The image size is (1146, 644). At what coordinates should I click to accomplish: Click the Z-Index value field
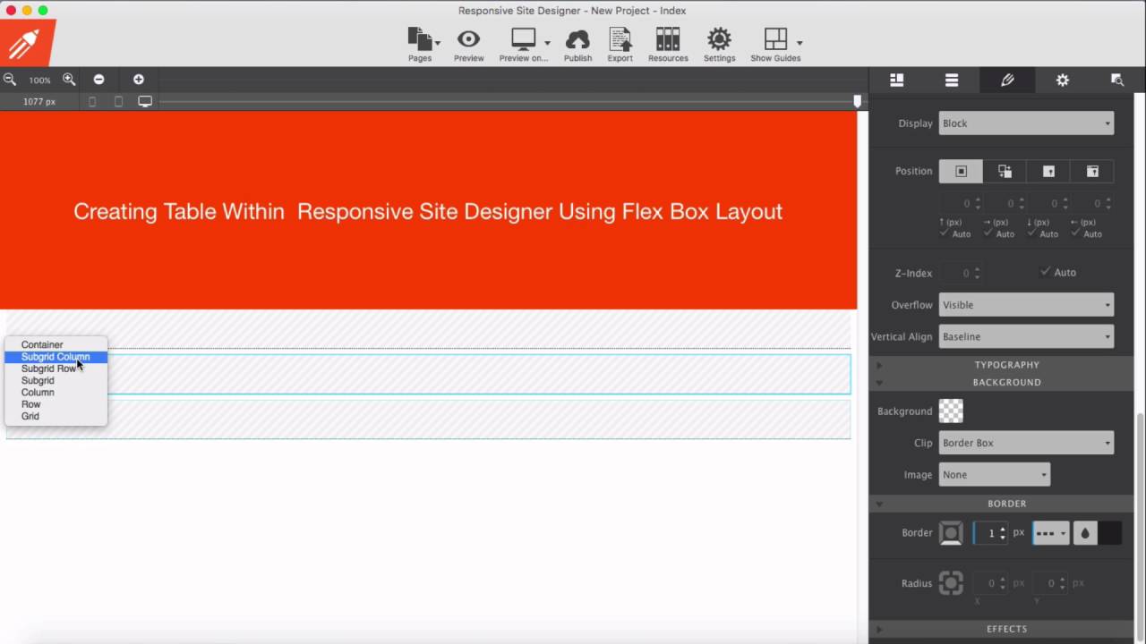[962, 273]
